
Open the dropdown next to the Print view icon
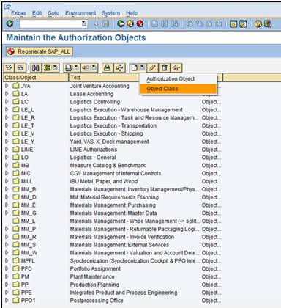[77, 67]
